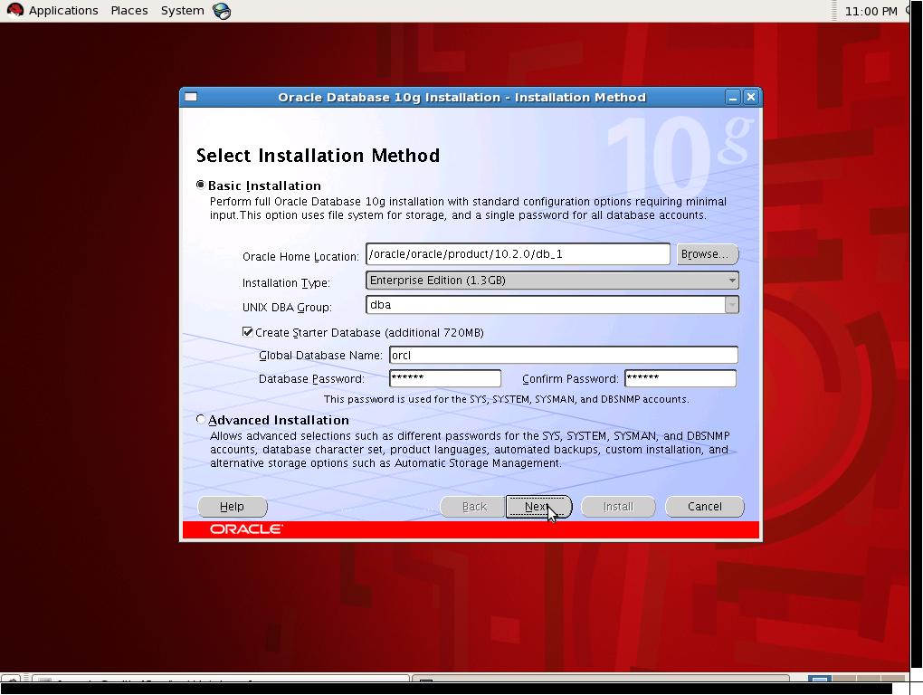Click the 11:00 PM clock
This screenshot has height=695, width=923.
[x=871, y=11]
